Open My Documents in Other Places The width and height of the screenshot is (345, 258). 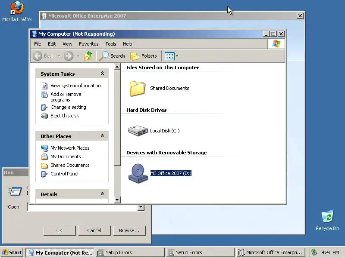(x=66, y=157)
